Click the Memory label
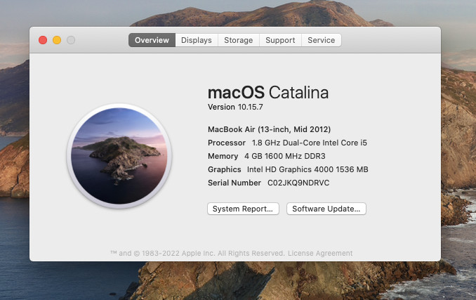Screen dimensions: 476x300 coord(223,156)
